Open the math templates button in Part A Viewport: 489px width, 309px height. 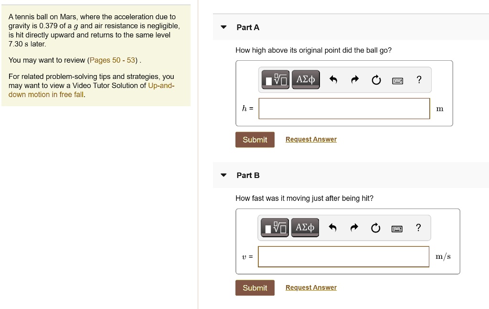point(276,80)
